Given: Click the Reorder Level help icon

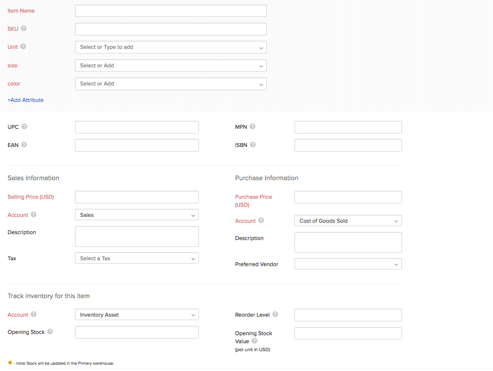Looking at the screenshot, I should click(275, 314).
